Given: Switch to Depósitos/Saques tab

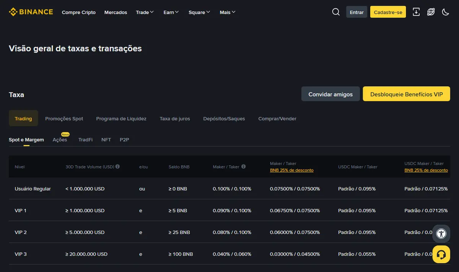Looking at the screenshot, I should pyautogui.click(x=224, y=118).
